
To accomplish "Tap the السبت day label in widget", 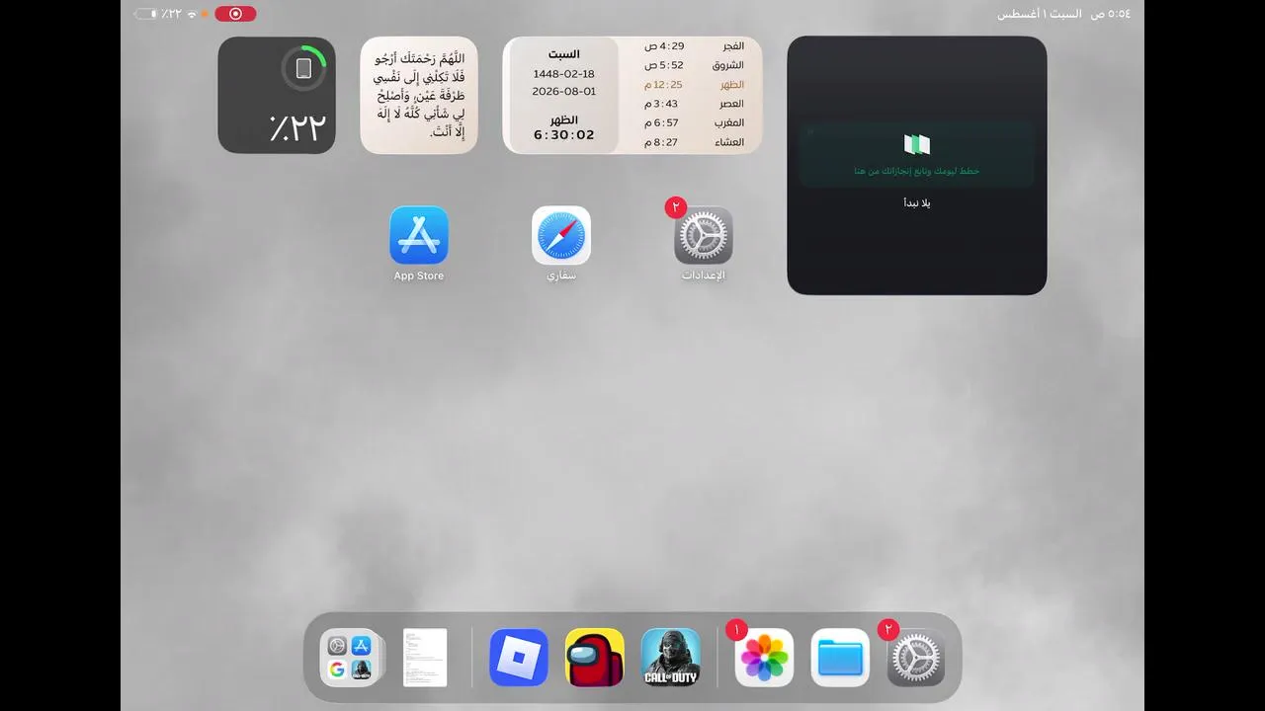I will [x=564, y=54].
